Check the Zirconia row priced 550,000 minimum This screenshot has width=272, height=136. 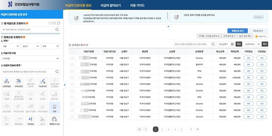pos(72,84)
